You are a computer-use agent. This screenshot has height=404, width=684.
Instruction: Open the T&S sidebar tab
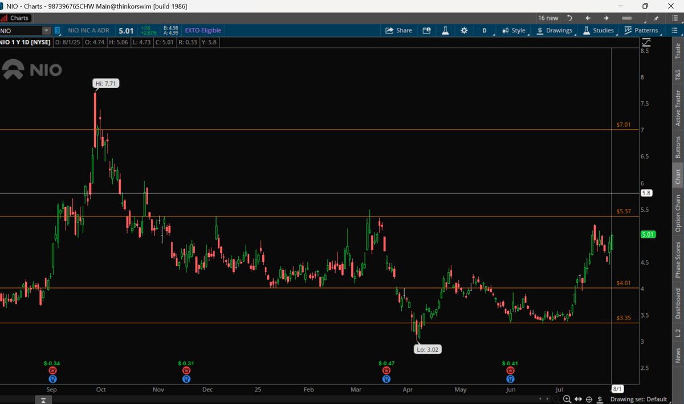678,75
